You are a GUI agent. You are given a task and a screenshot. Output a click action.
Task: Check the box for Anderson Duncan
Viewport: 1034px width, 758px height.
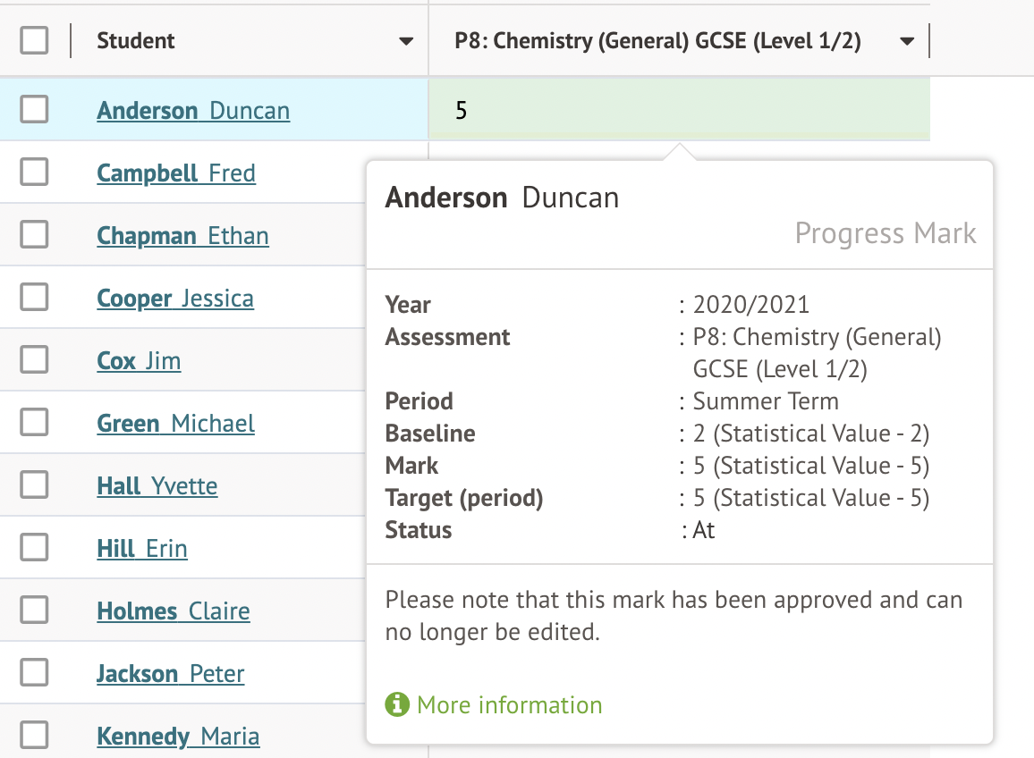point(34,110)
